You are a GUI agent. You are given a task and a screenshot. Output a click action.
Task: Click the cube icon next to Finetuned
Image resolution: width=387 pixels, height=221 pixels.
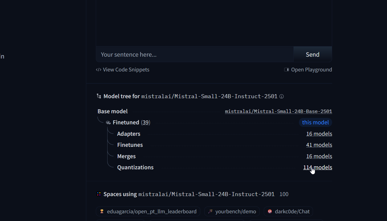point(108,123)
